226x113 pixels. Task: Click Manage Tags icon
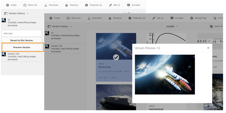[192, 18]
